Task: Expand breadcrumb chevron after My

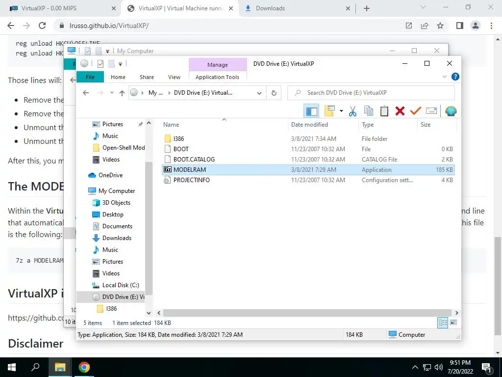Action: [x=169, y=93]
